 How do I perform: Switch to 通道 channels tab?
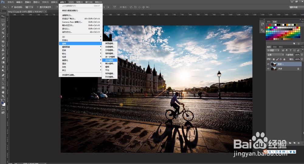(275, 47)
